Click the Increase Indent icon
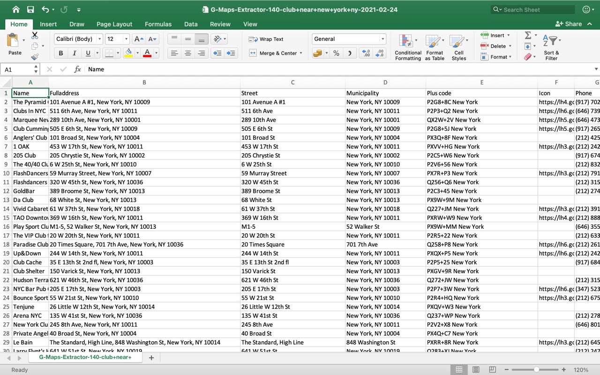The image size is (600, 375). pyautogui.click(x=231, y=53)
